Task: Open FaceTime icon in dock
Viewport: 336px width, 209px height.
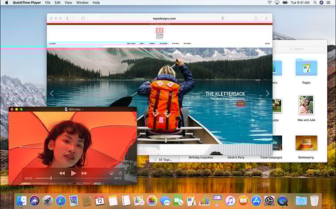Action: tap(178, 201)
